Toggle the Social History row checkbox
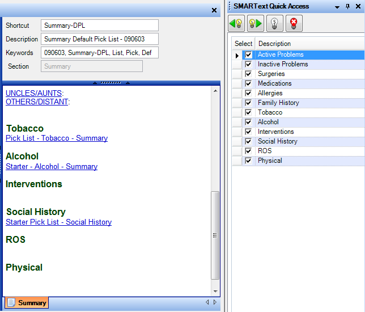Image resolution: width=365 pixels, height=312 pixels. (248, 141)
